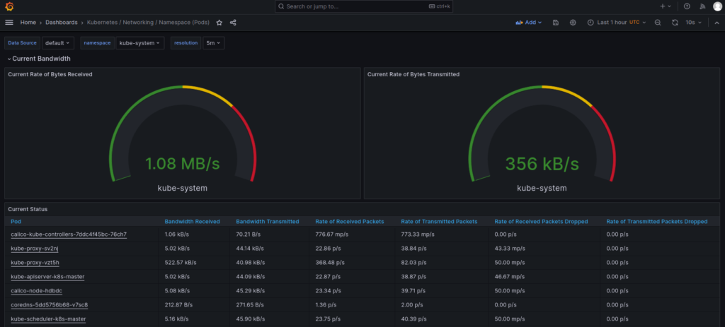Screen dimensions: 725x327
Task: Navigate to Home in the breadcrumb
Action: (28, 23)
